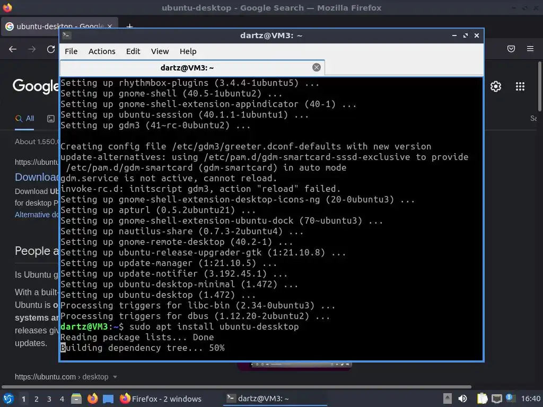Select the All search results tab
This screenshot has width=543, height=407.
pos(24,119)
